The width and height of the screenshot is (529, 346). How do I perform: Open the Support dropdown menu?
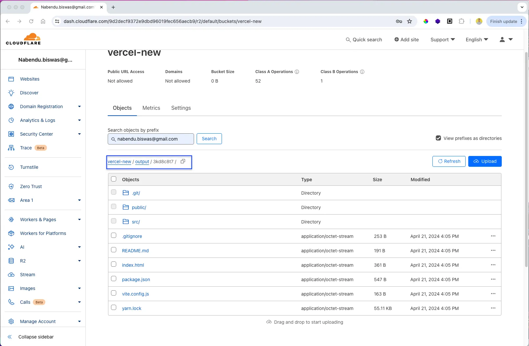pos(443,40)
